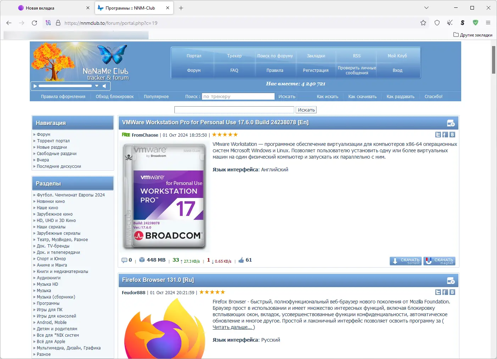
Task: Share VMWare post on Twitter
Action: click(x=438, y=135)
